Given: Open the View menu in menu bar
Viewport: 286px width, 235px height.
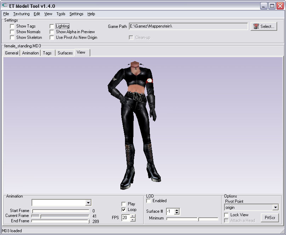Looking at the screenshot, I should click(48, 14).
